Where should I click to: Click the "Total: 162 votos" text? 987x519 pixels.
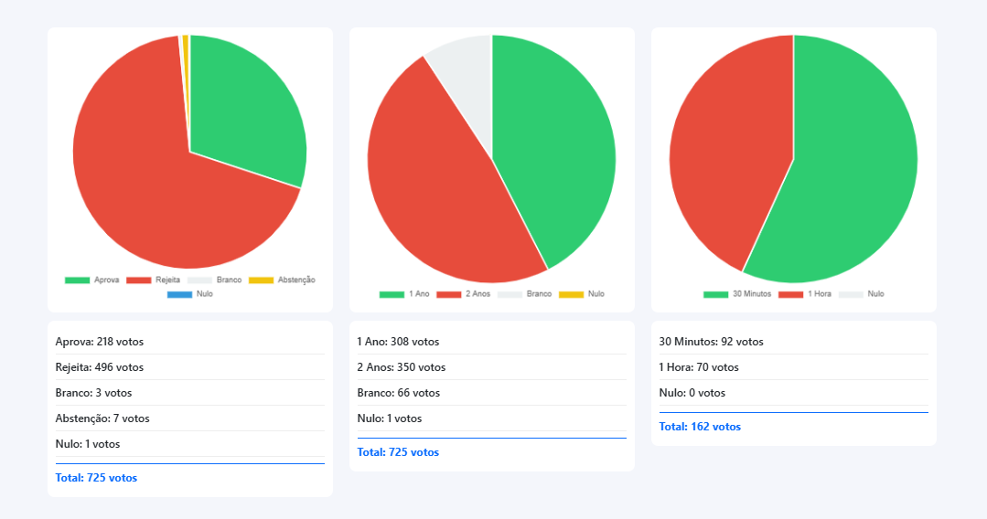coord(700,427)
